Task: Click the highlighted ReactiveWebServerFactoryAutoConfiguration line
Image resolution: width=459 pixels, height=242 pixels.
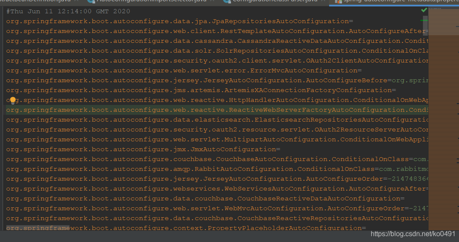Action: click(x=217, y=110)
